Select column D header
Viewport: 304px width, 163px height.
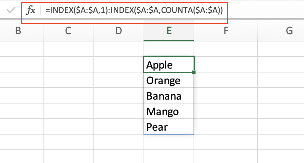tap(119, 31)
